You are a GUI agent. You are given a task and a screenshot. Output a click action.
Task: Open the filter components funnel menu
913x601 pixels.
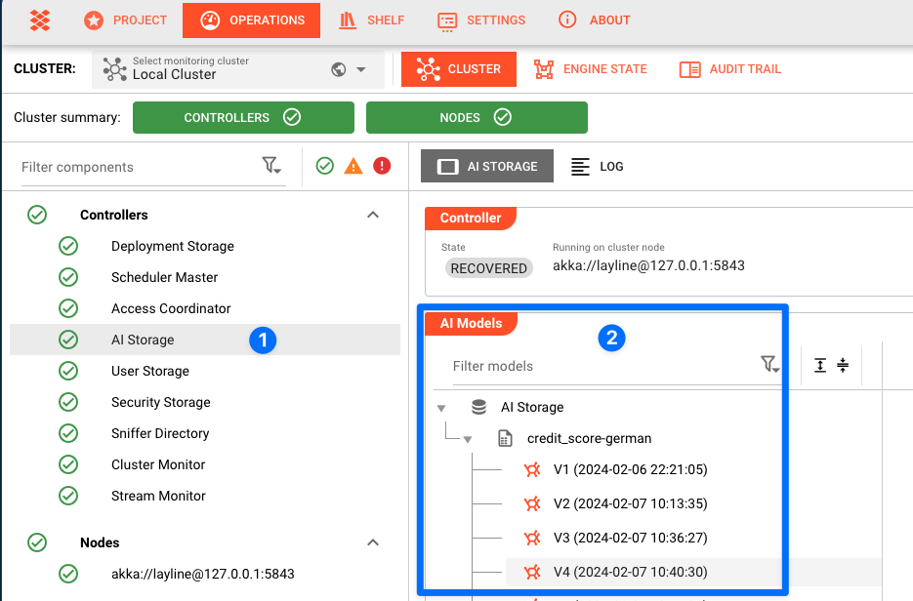click(271, 167)
